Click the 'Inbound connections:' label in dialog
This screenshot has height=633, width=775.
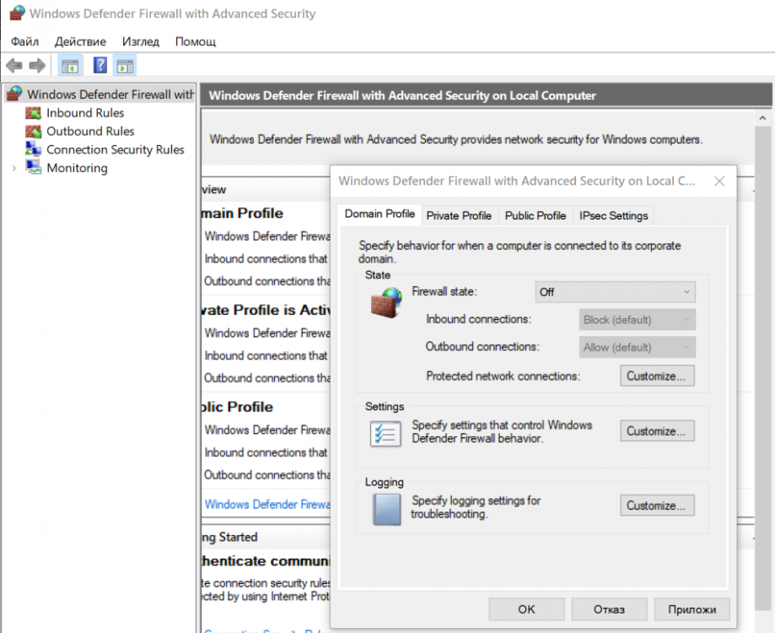478,320
